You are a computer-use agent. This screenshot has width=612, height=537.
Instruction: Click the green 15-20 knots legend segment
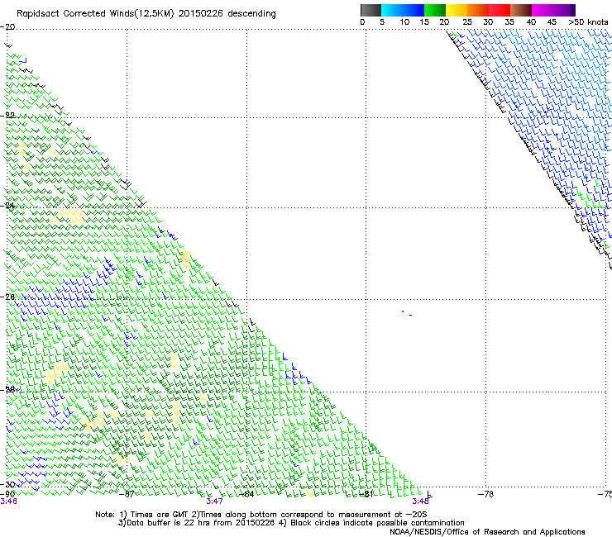click(x=435, y=10)
